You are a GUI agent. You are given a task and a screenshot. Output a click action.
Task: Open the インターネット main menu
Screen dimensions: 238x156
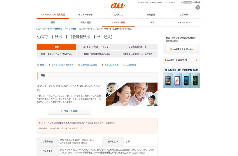pos(85,14)
